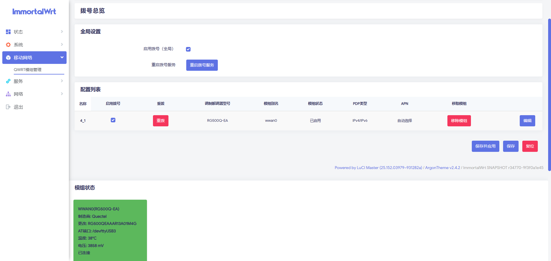Screen dimensions: 551x261
Task: Click the 服务 icon in sidebar
Action: [8, 81]
